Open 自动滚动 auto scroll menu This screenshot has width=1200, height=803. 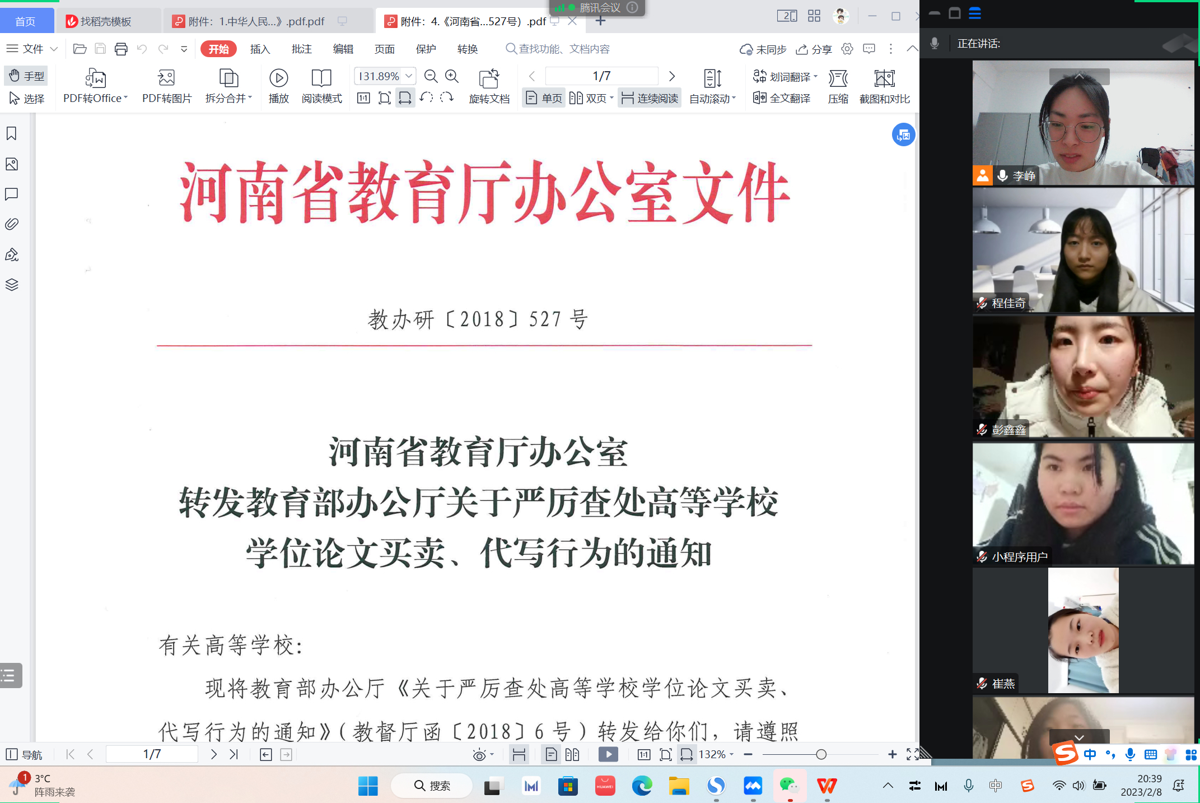(712, 87)
